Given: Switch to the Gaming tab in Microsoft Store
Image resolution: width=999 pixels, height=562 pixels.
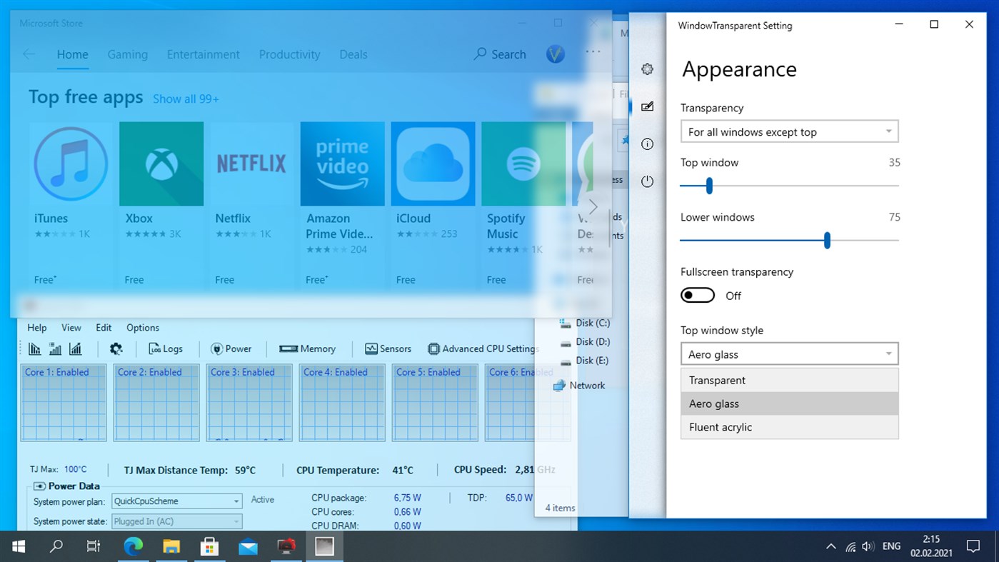Looking at the screenshot, I should (x=128, y=54).
